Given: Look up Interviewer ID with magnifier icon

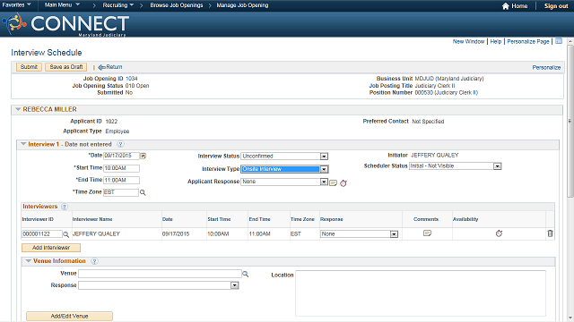Looking at the screenshot, I should click(65, 234).
